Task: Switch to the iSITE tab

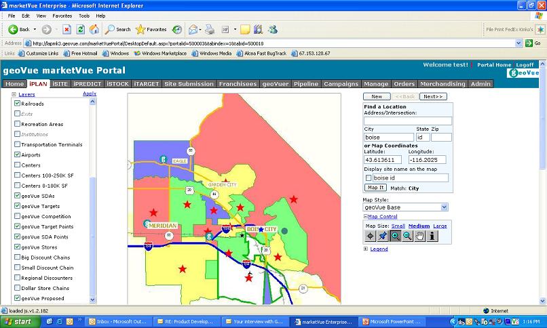Action: point(60,84)
